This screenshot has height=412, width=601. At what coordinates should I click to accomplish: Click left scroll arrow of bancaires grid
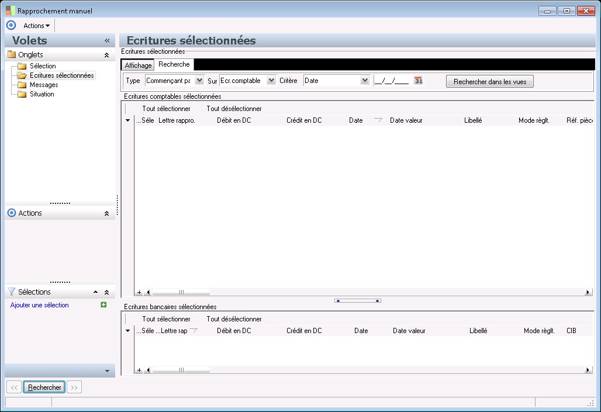[x=148, y=371]
